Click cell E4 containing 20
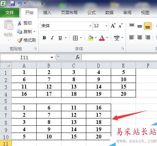This screenshot has width=157, height=146. (124, 94)
